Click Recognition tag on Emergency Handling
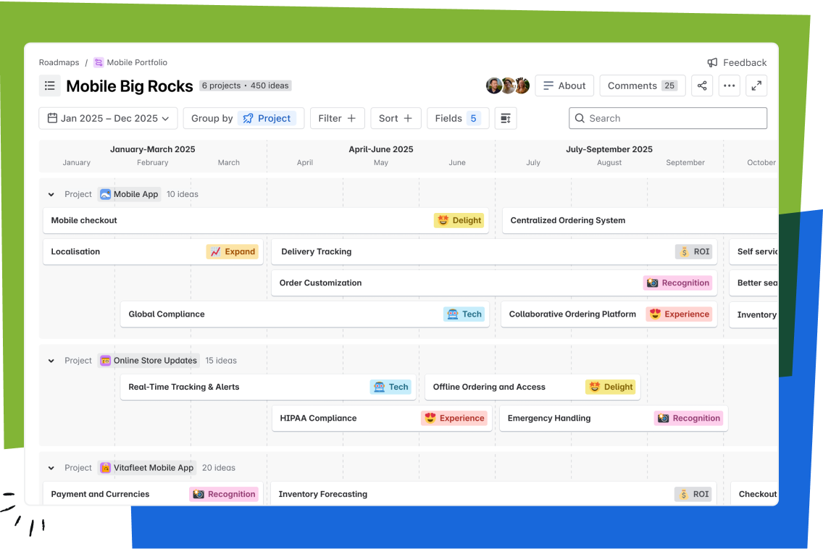The height and width of the screenshot is (549, 823). [x=689, y=418]
